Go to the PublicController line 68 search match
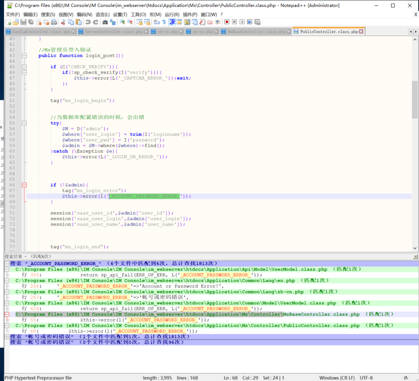The image size is (419, 381). (x=214, y=331)
